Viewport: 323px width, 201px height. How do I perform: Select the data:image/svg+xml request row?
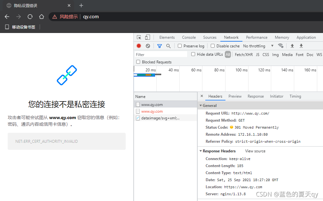pyautogui.click(x=166, y=118)
